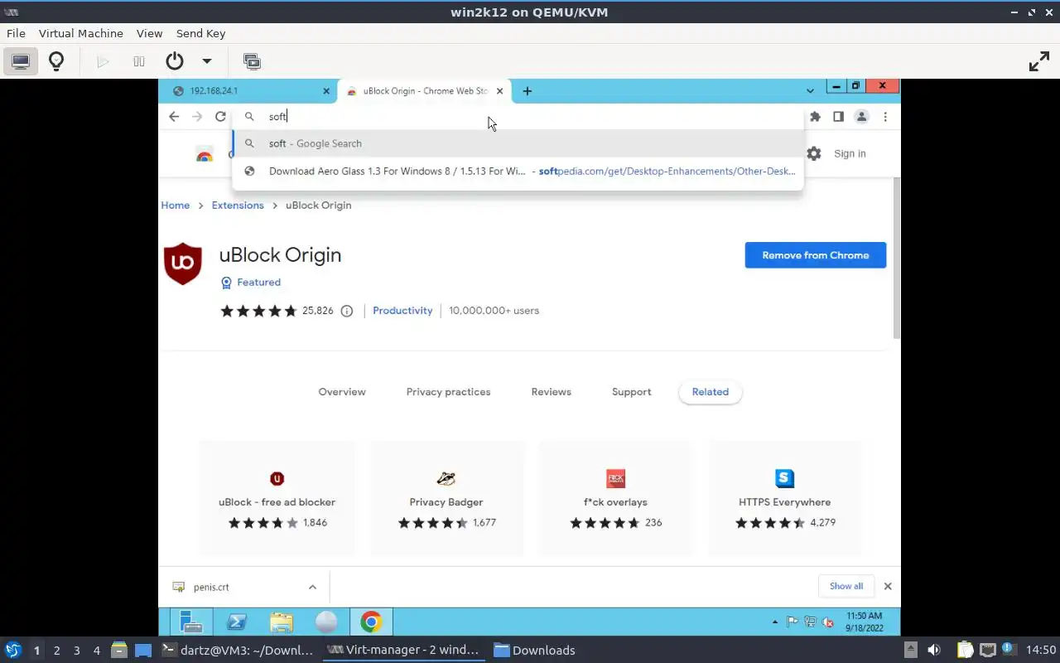Open the uBlock - free ad blocker card
1060x663 pixels.
click(x=277, y=498)
